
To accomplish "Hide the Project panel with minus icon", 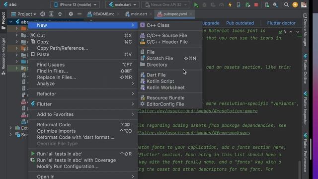I will click(79, 14).
